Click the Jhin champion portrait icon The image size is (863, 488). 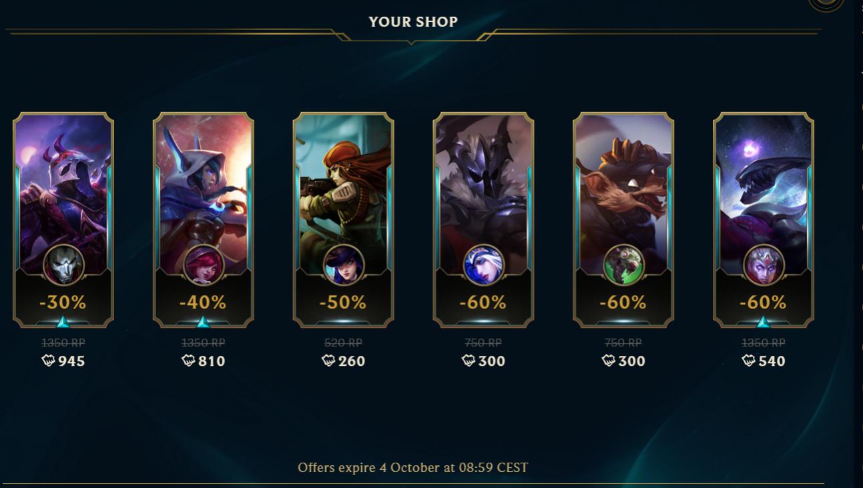coord(63,265)
